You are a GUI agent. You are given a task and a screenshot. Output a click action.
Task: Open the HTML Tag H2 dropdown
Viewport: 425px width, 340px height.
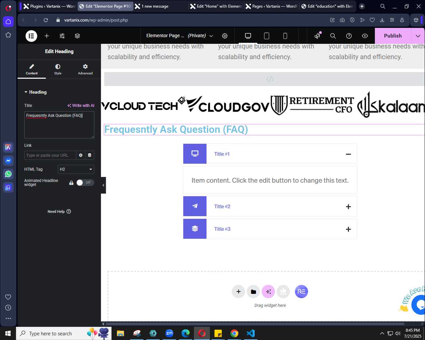(76, 169)
